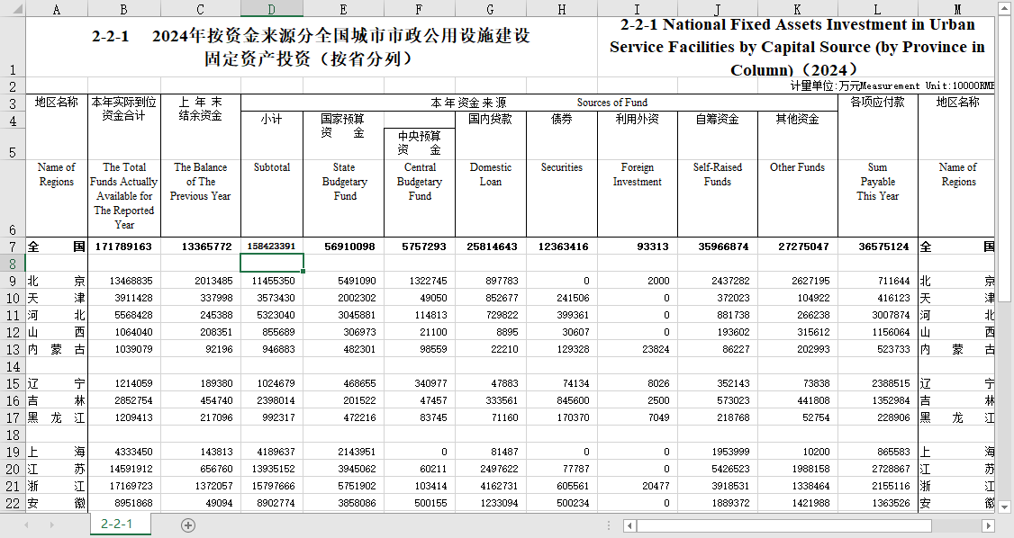Click Hebei sum payable 3007874
1014x538 pixels.
click(x=877, y=315)
